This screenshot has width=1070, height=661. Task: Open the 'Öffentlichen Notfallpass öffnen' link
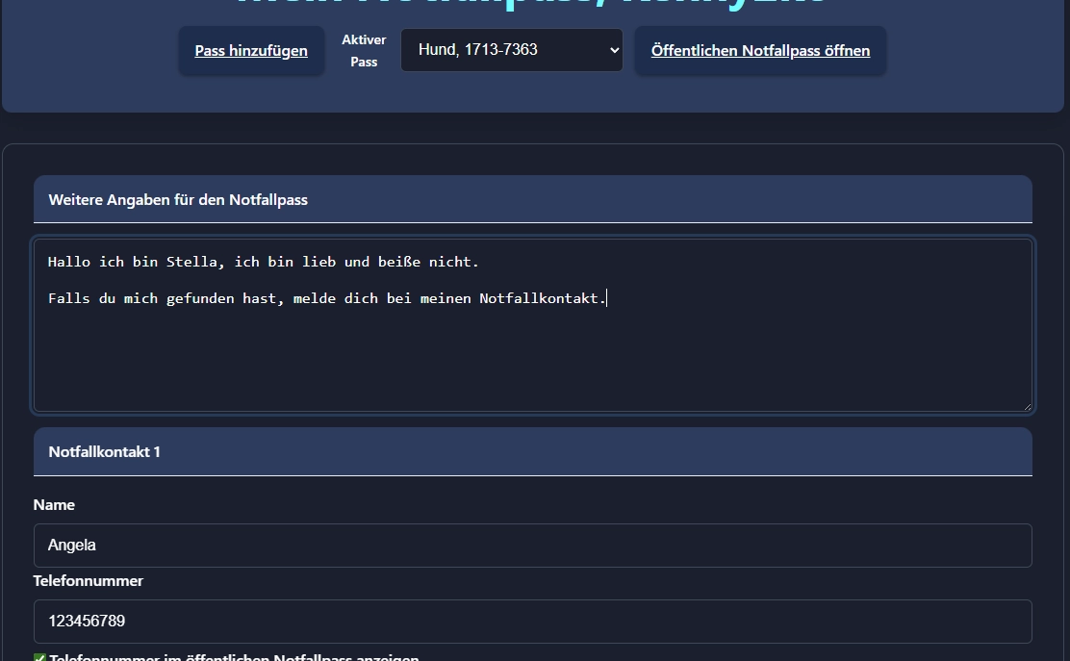(760, 51)
